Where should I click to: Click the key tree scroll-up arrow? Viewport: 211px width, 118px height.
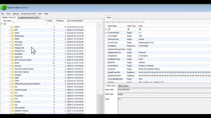tap(100, 26)
